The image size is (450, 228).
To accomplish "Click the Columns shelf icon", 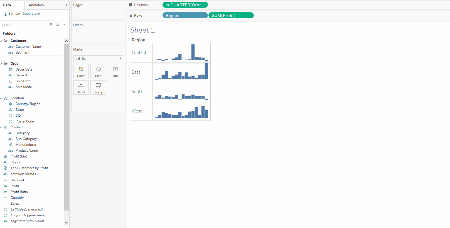I will [x=131, y=5].
